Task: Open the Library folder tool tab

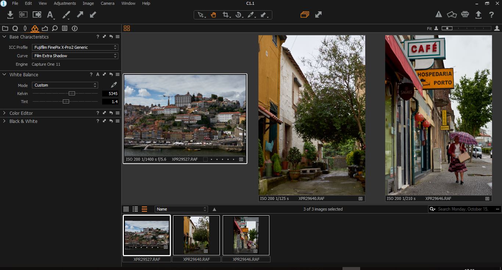Action: (x=5, y=28)
